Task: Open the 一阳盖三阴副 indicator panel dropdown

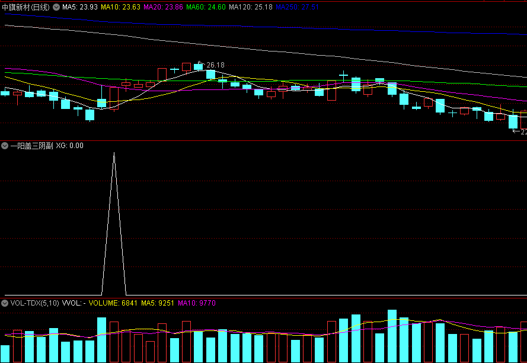Action: (x=5, y=146)
